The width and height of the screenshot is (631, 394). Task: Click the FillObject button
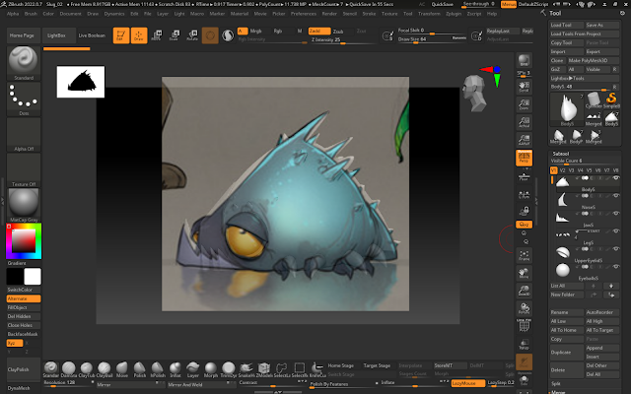(x=24, y=307)
